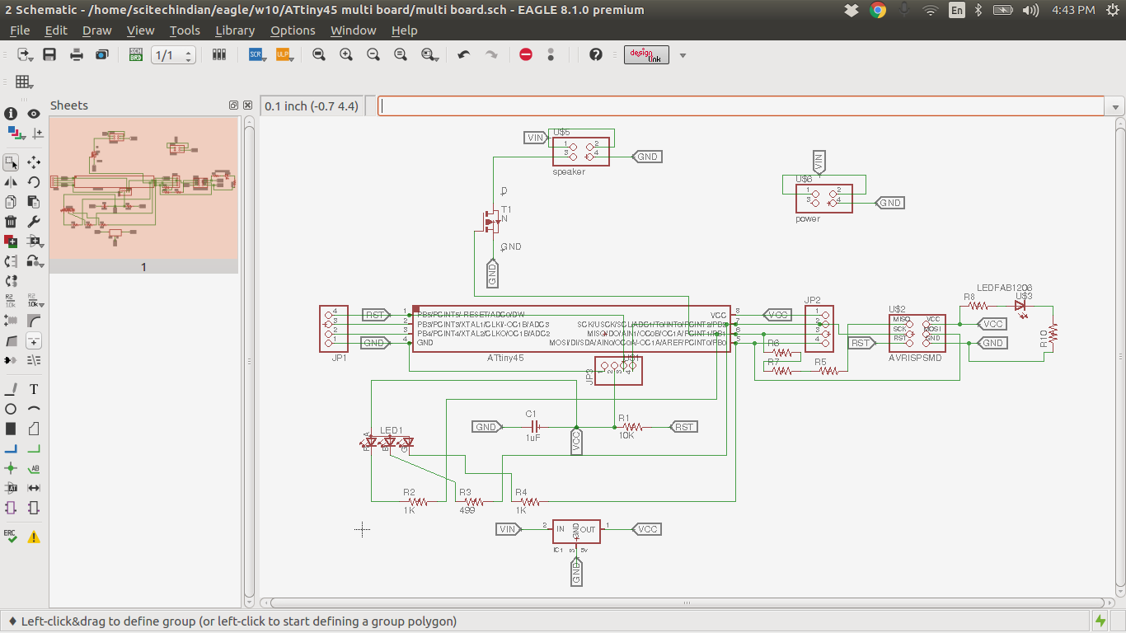Toggle the Sheets panel float button
The width and height of the screenshot is (1126, 633).
[233, 105]
